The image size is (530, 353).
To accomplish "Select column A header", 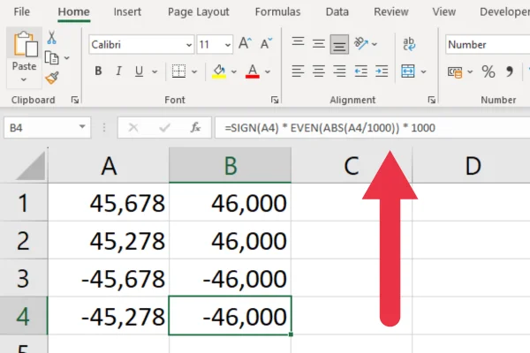I will [109, 166].
